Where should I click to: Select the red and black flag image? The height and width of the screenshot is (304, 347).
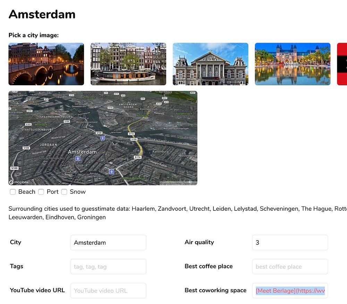[x=342, y=64]
